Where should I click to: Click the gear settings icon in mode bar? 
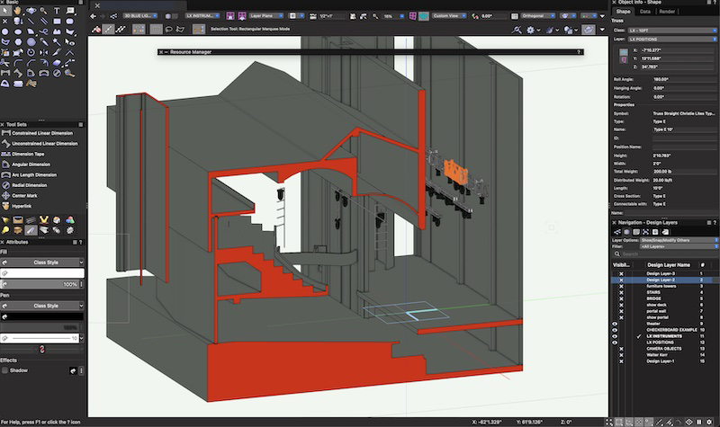click(x=530, y=30)
